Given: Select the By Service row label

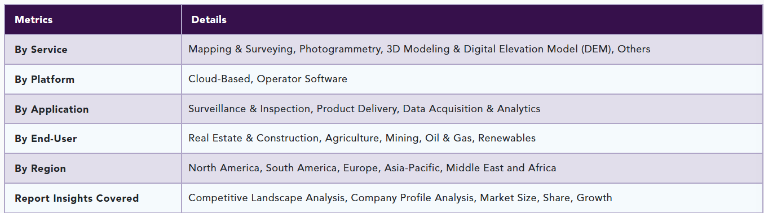Looking at the screenshot, I should click(x=41, y=50).
